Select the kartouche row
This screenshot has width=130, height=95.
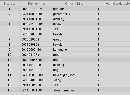click(65, 50)
